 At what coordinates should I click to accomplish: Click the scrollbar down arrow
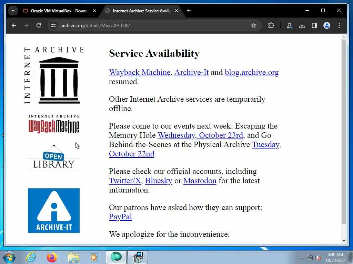pyautogui.click(x=344, y=241)
